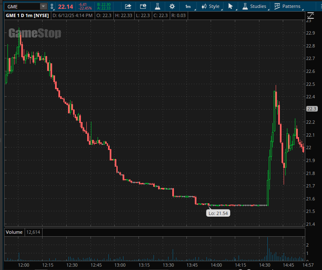Click the Volume study label
Screen dimensions: 322x270
click(x=14, y=232)
